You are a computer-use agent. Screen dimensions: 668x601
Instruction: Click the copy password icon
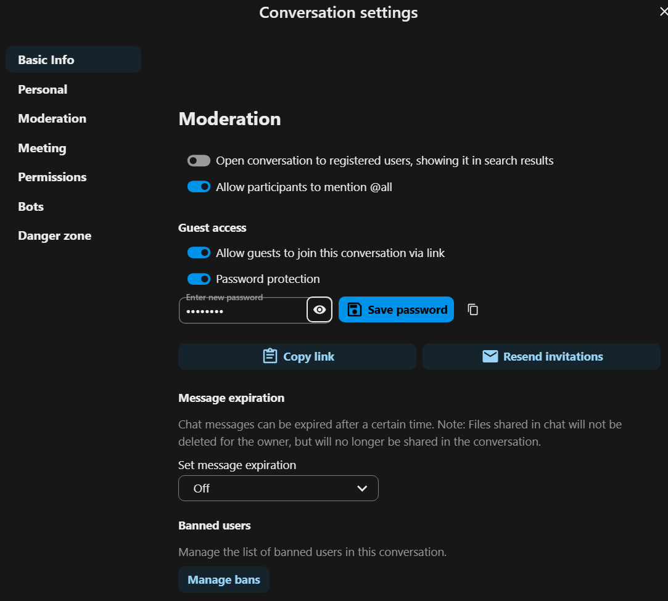pos(473,309)
